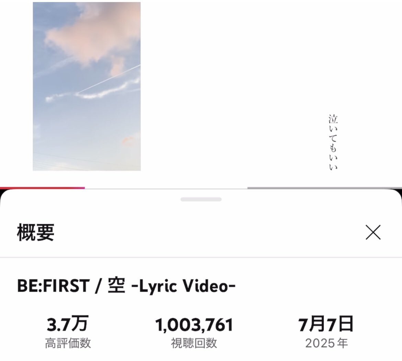The height and width of the screenshot is (361, 402).
Task: Tap the 7月7日 upload date
Action: click(x=326, y=324)
